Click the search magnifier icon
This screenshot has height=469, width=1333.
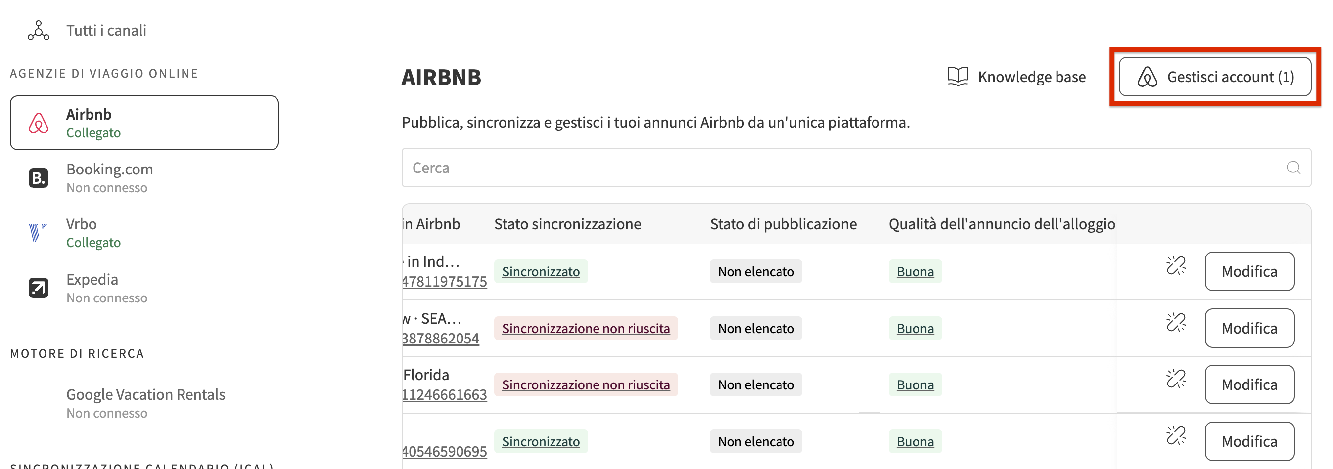(x=1293, y=168)
